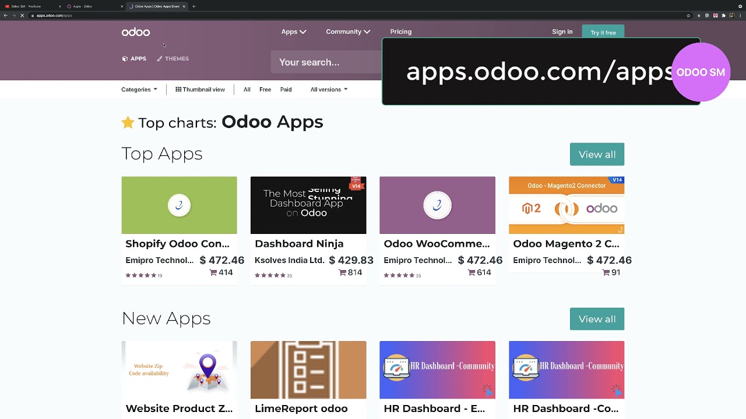
Task: Open HR Dashboard -Co... thumbnail
Action: click(566, 370)
